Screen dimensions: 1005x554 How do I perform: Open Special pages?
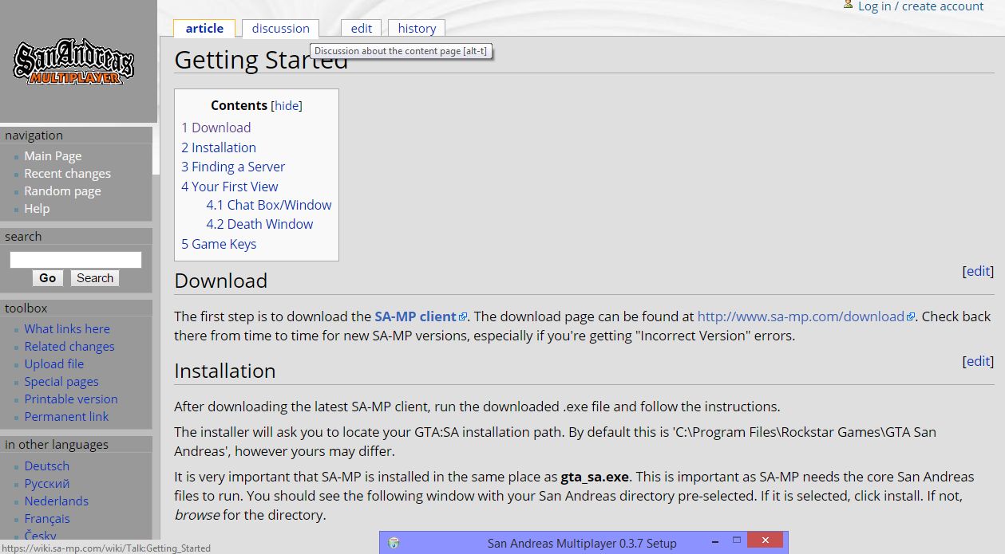[x=61, y=382]
